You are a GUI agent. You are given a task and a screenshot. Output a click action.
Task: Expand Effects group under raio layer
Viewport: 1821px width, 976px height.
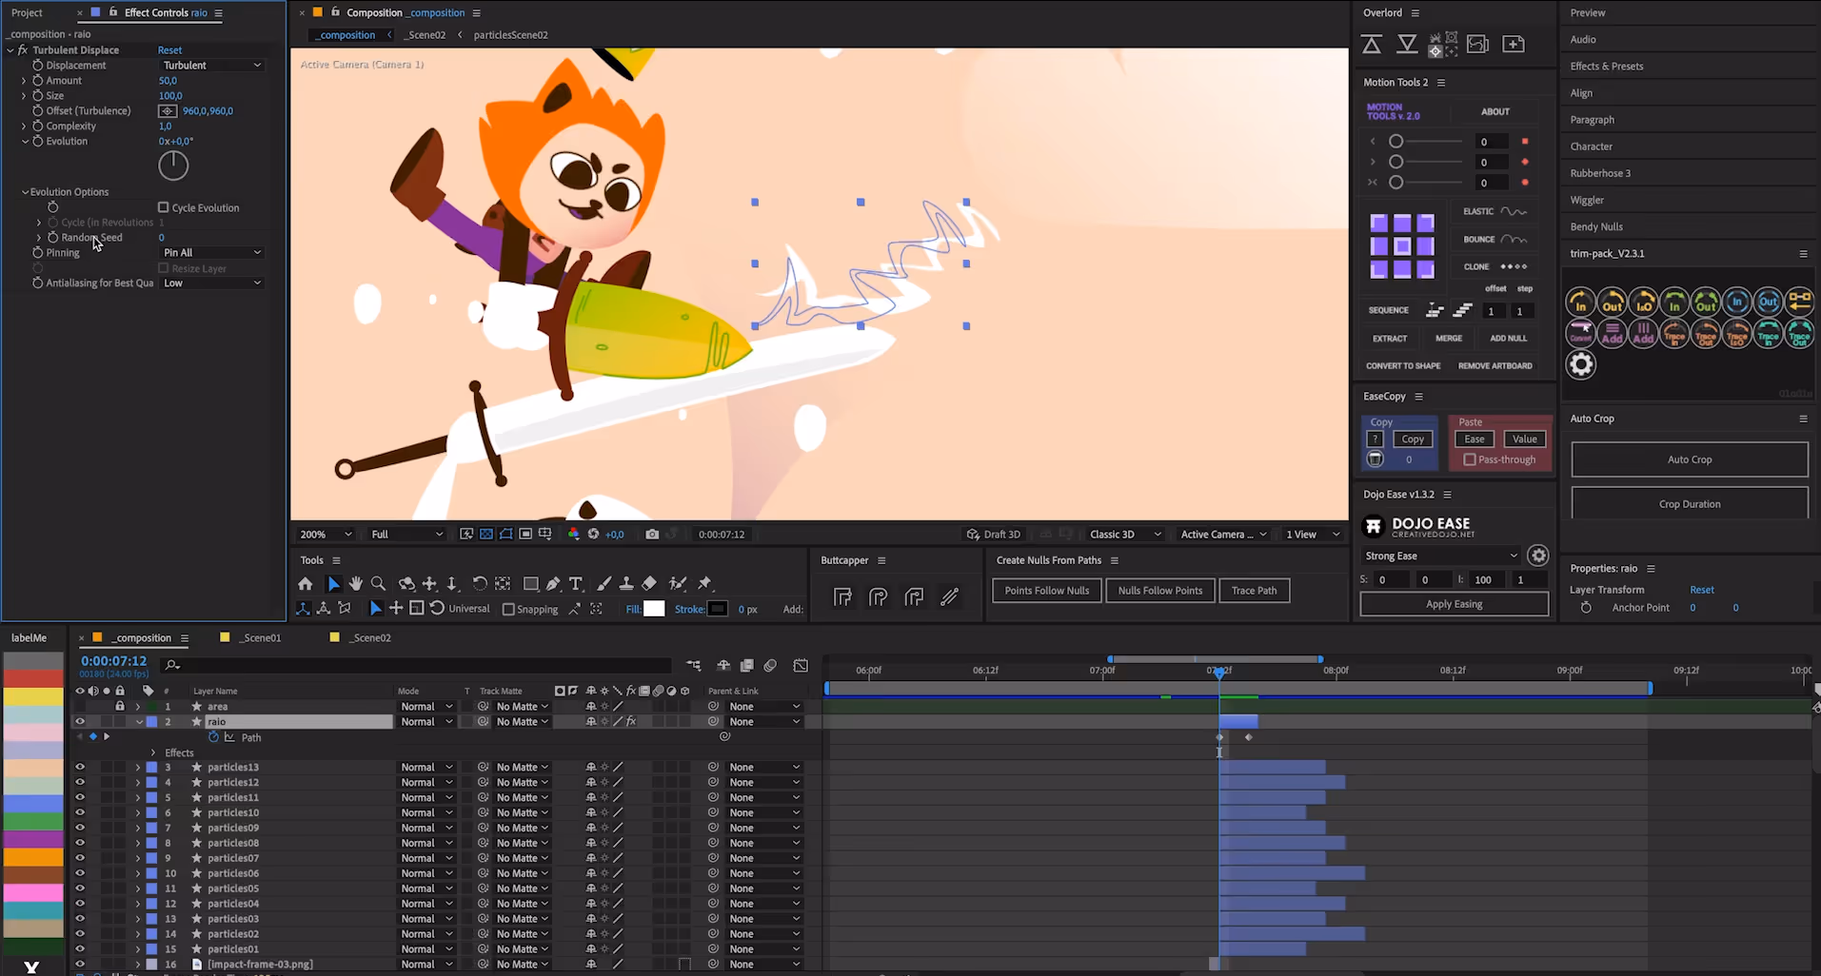click(x=153, y=752)
